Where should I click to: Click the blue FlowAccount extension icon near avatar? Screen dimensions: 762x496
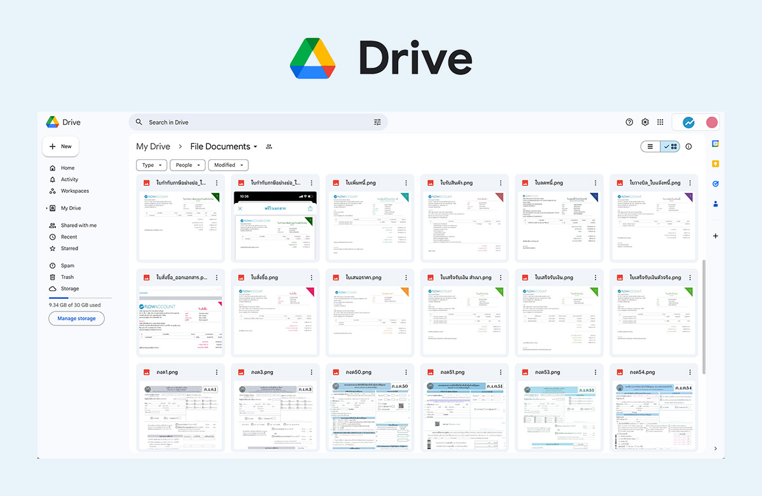click(x=688, y=122)
